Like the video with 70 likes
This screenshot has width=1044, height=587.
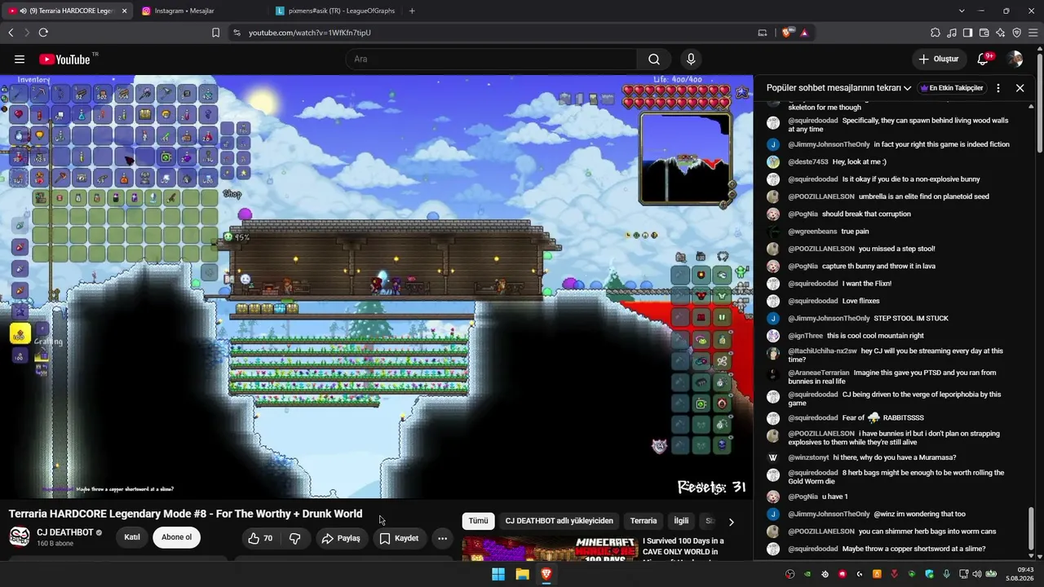(260, 538)
